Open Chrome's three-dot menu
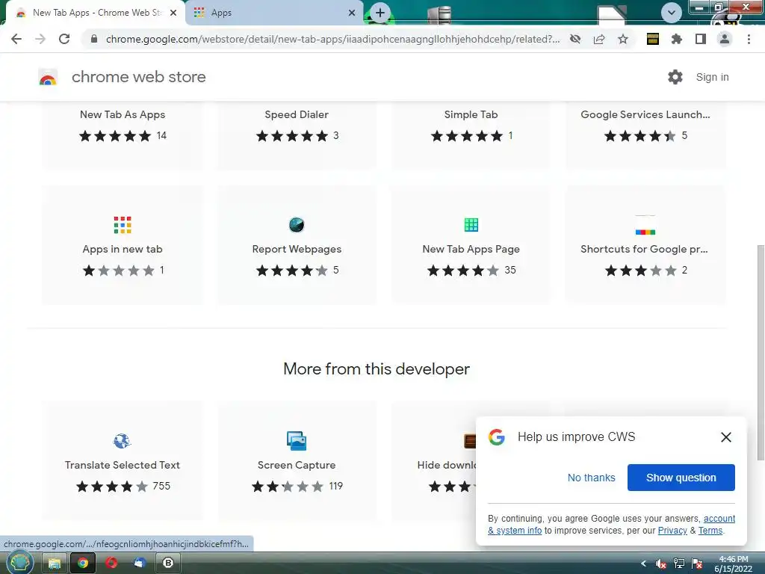Screen dimensions: 765x574 tap(749, 39)
